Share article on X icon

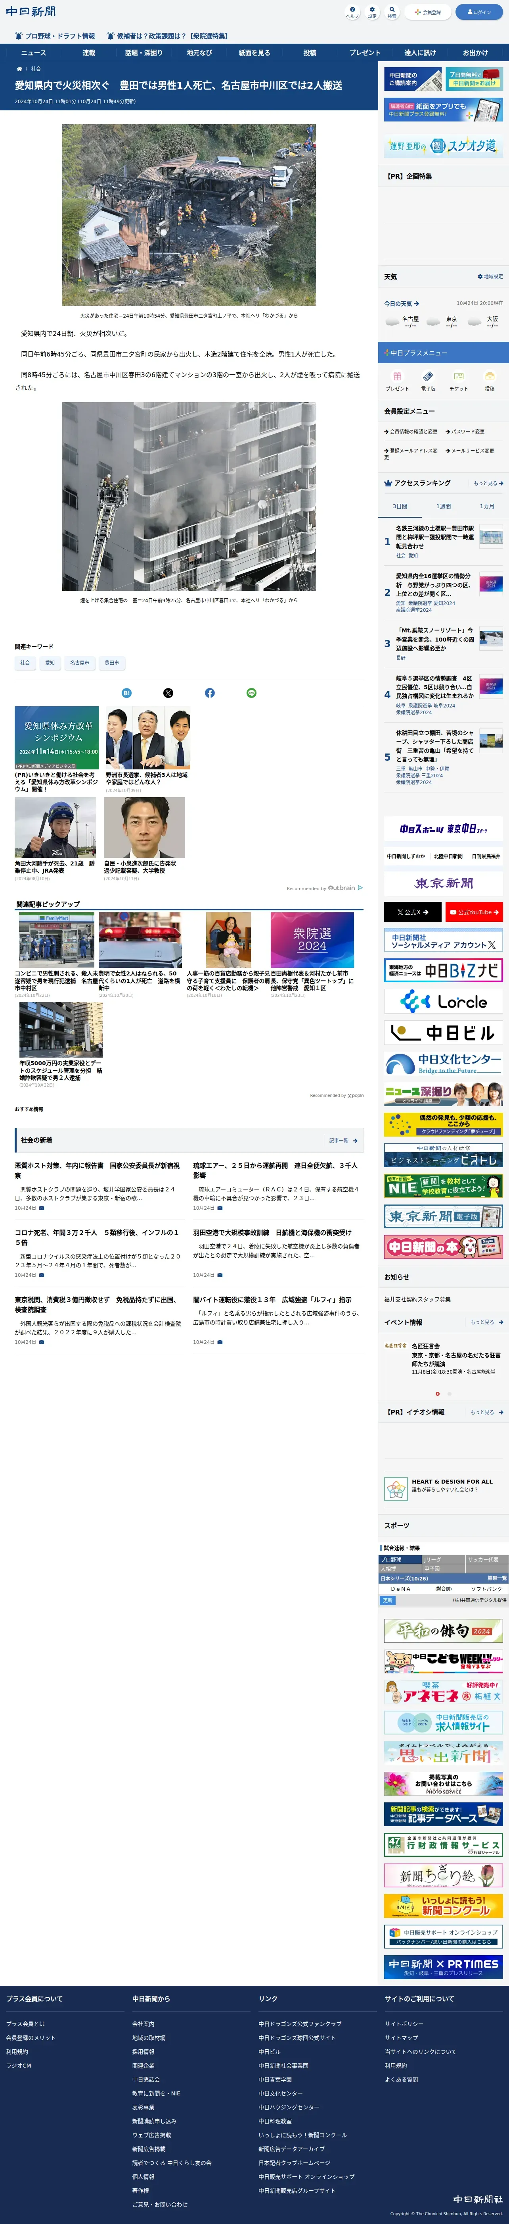click(x=168, y=693)
